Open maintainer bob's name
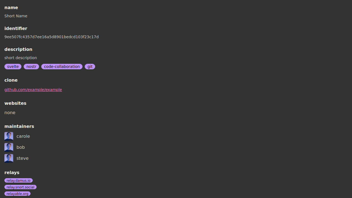Image resolution: width=352 pixels, height=198 pixels. (21, 147)
